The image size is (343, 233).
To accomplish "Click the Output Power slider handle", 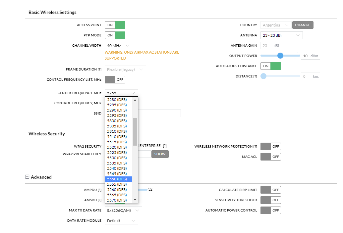I will (x=280, y=56).
